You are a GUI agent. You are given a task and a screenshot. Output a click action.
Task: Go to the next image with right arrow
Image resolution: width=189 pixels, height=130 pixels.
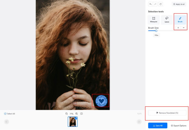pos(139,122)
